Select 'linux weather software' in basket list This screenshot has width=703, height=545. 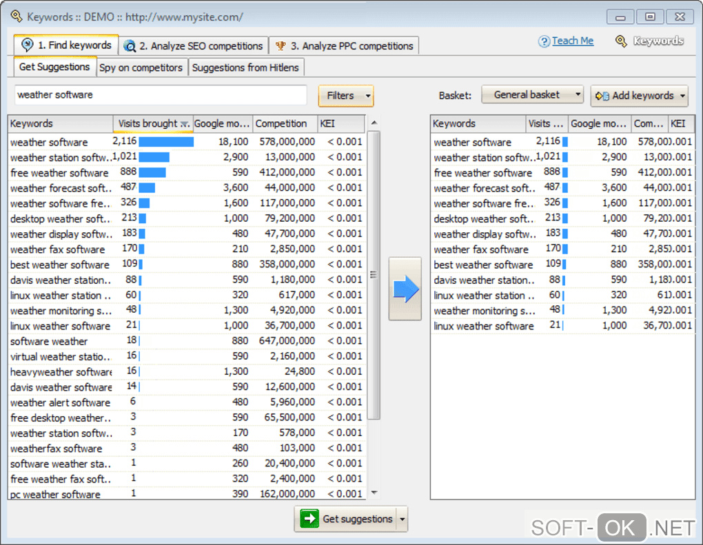pos(562,326)
